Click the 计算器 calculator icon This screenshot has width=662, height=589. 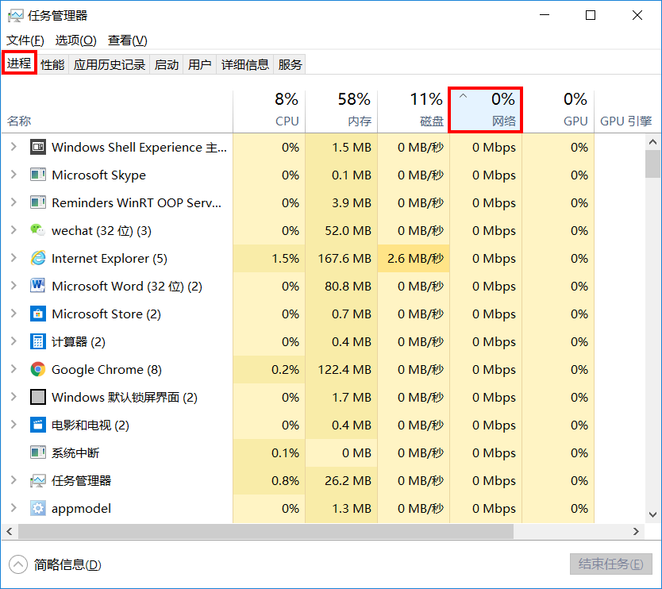(x=37, y=341)
